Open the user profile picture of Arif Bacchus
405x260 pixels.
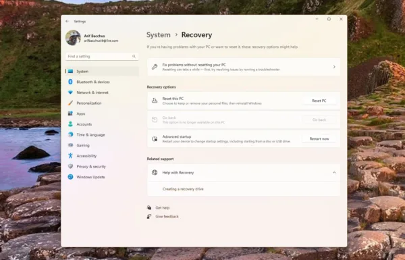(x=73, y=38)
